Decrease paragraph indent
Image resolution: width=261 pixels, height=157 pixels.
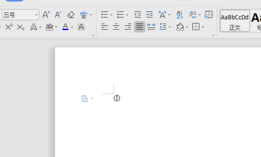coord(138,15)
